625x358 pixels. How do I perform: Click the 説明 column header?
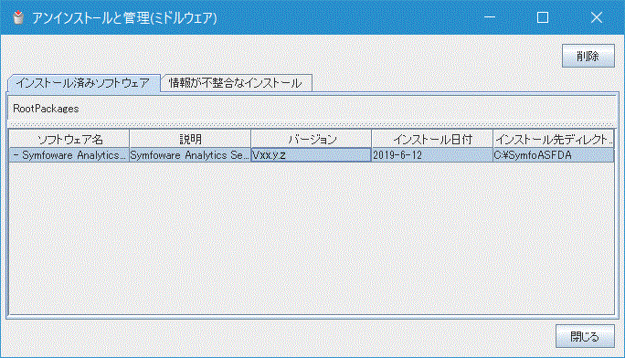tap(190, 139)
